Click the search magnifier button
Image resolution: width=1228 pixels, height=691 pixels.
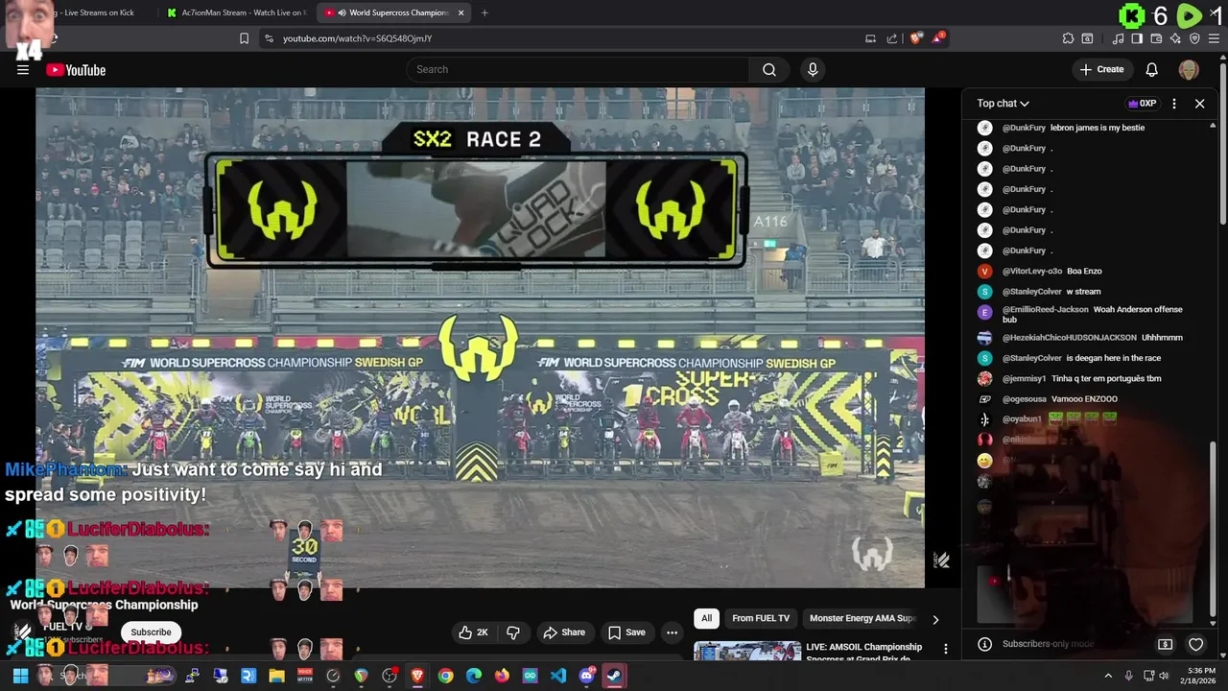[769, 69]
